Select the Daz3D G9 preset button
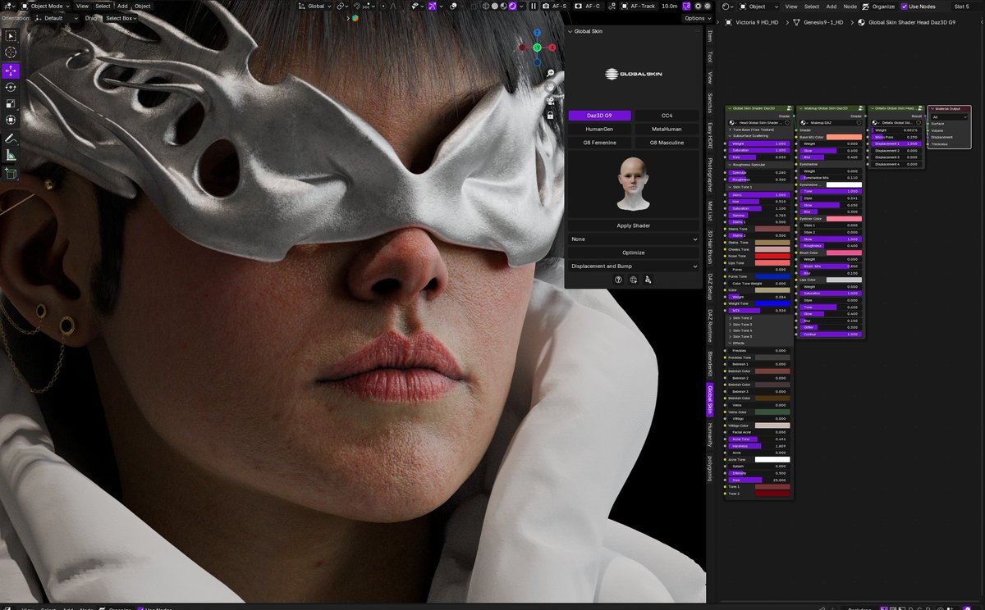The image size is (985, 610). tap(599, 116)
